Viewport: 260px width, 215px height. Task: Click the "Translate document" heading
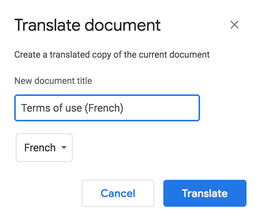87,25
